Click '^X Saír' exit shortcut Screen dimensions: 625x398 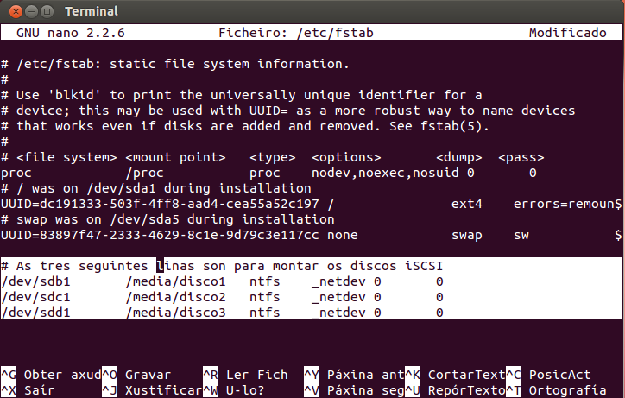(x=28, y=390)
